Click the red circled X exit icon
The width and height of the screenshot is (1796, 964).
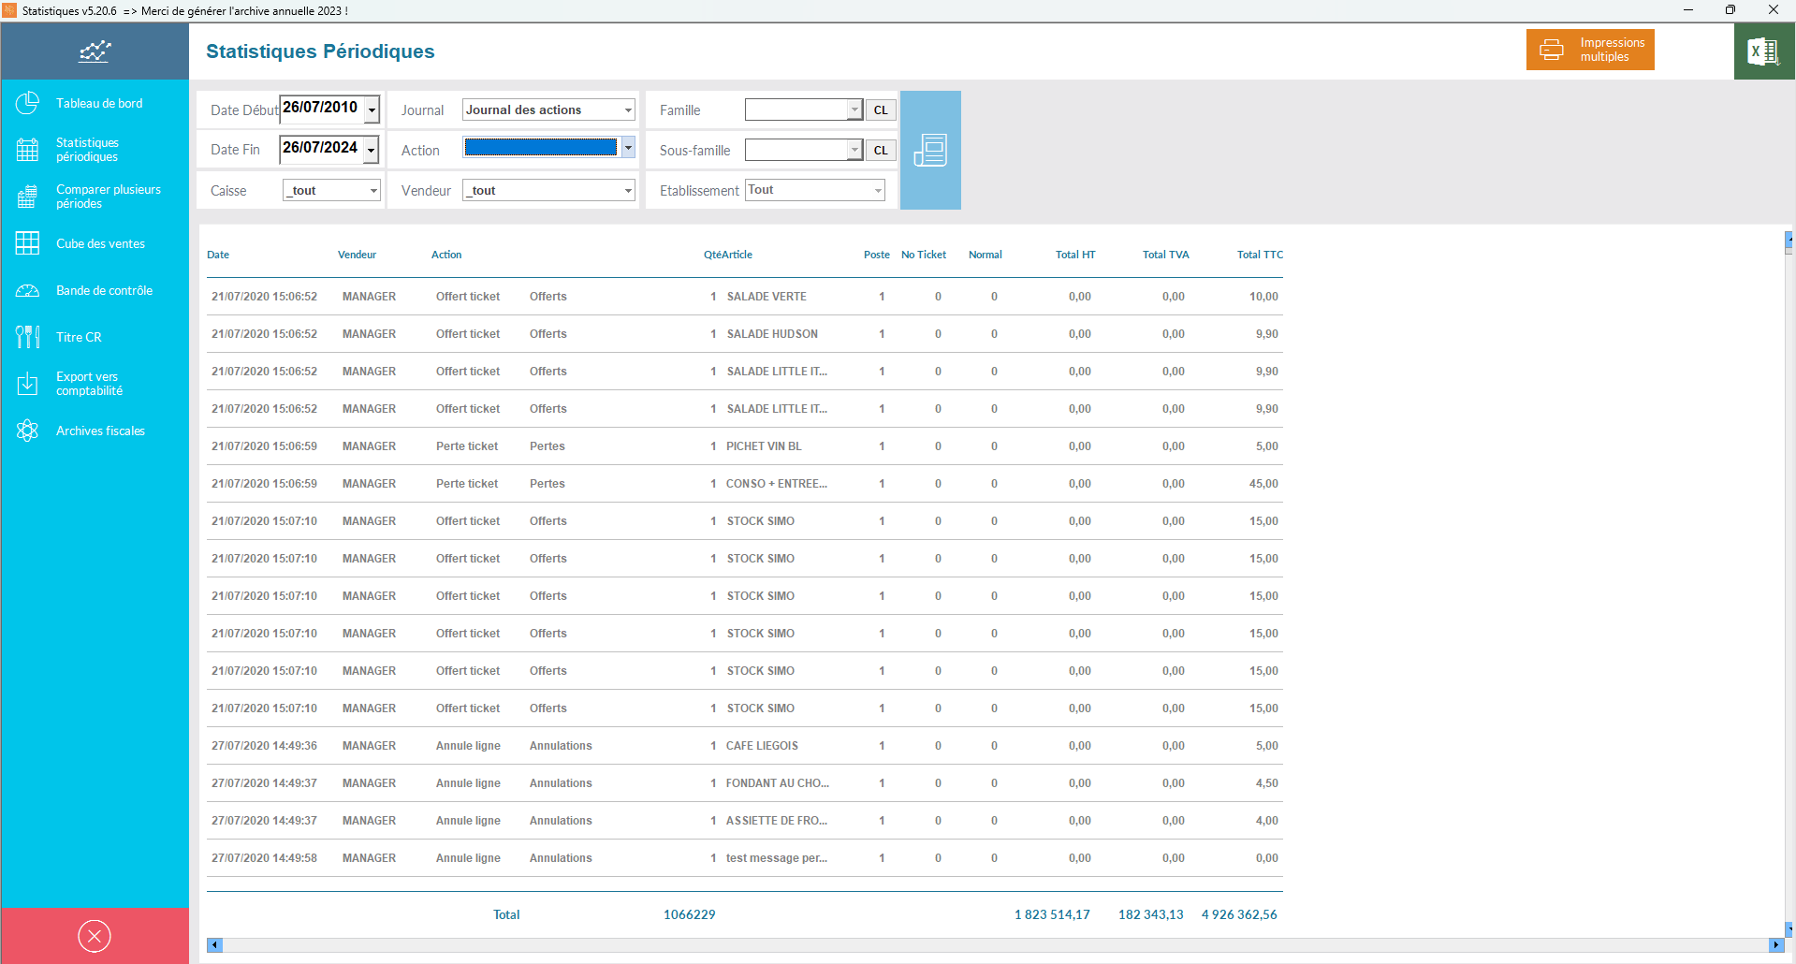coord(95,936)
